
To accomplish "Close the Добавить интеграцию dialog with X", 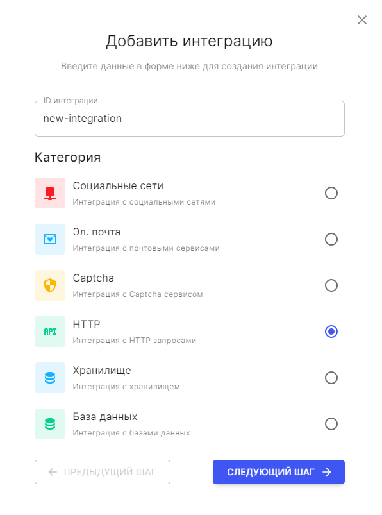I will [x=362, y=20].
